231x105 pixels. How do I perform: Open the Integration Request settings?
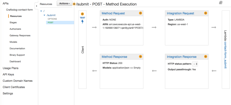181,13
